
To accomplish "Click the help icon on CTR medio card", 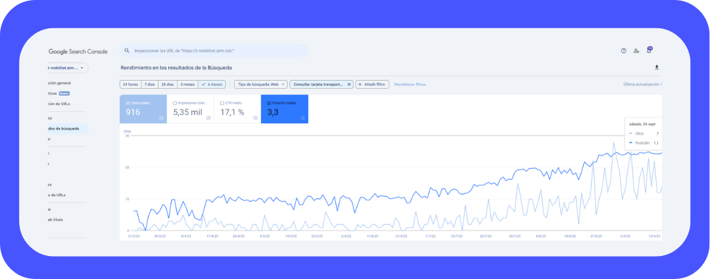I will click(256, 118).
